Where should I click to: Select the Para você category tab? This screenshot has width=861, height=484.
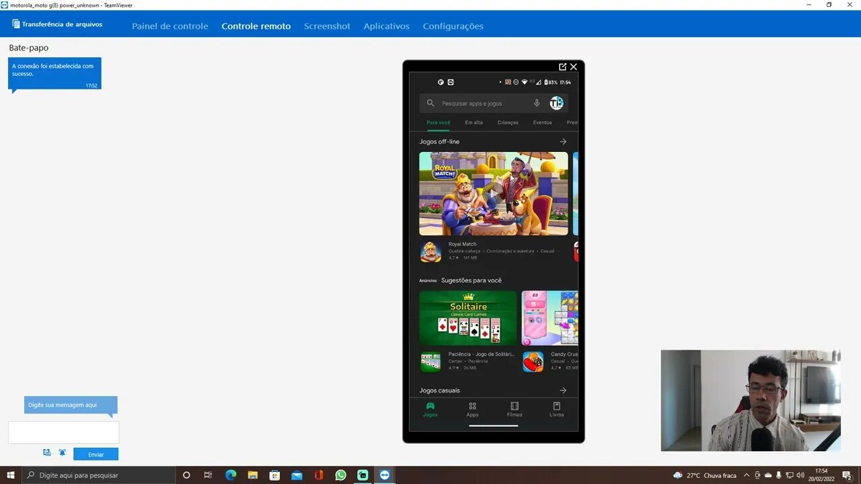pos(439,122)
